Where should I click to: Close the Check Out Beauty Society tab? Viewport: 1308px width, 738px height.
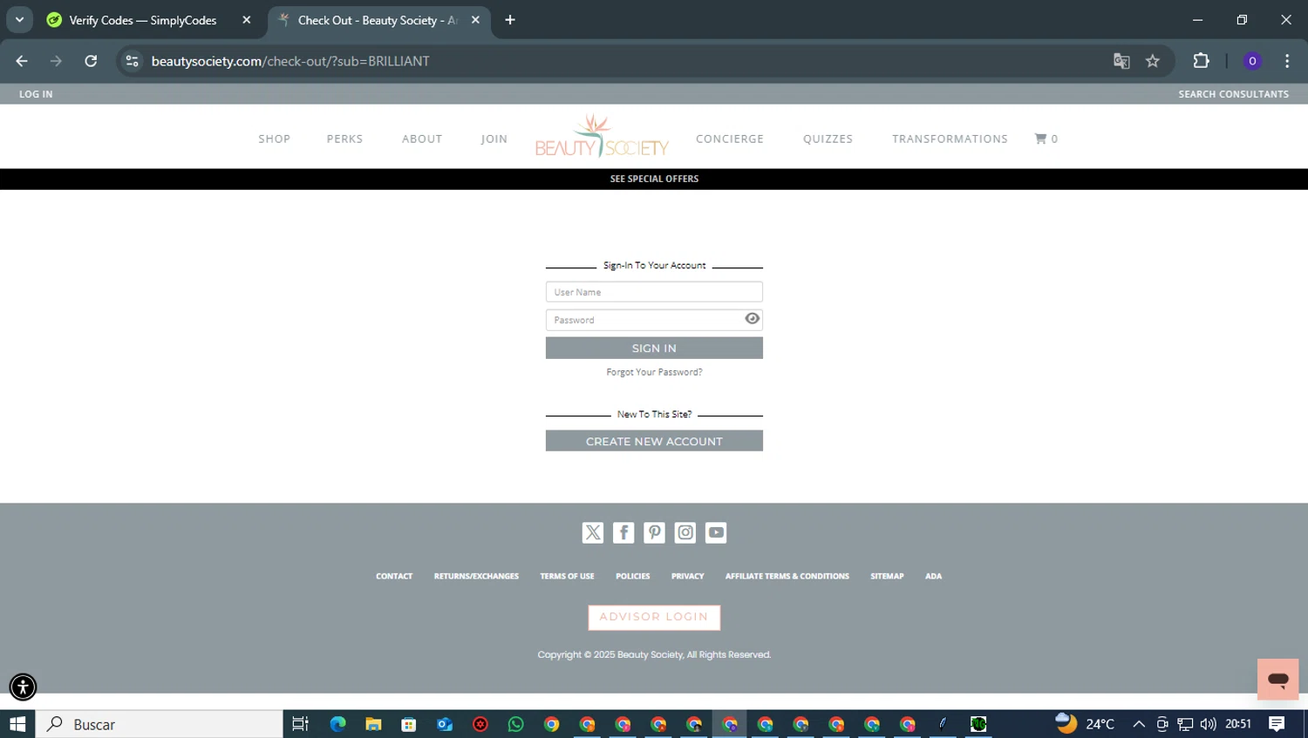click(x=475, y=20)
